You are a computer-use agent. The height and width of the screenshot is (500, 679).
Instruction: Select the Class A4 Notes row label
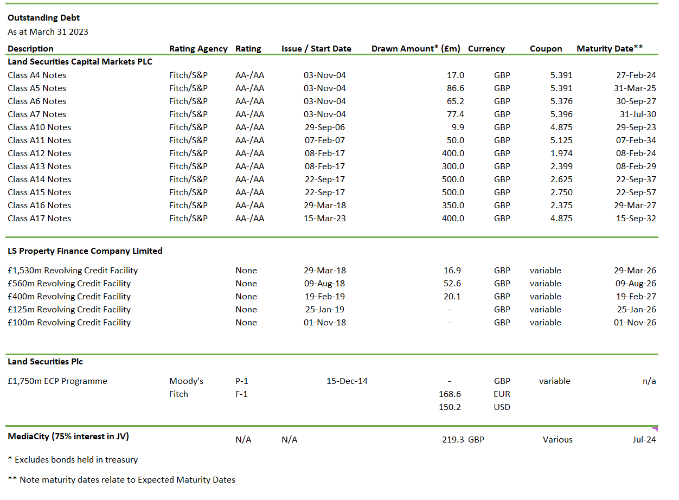point(37,75)
